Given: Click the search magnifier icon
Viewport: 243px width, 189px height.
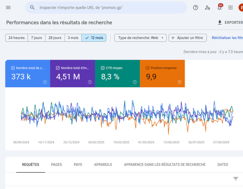Looking at the screenshot, I should point(33,8).
